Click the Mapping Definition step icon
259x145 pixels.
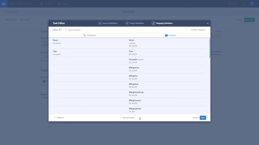click(153, 23)
